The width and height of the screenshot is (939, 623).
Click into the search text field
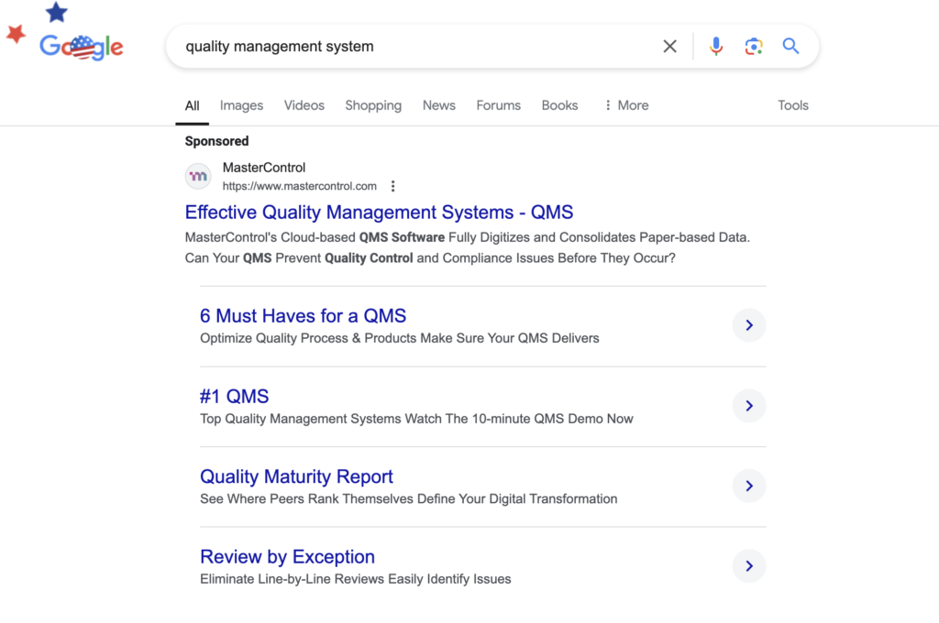pyautogui.click(x=413, y=47)
